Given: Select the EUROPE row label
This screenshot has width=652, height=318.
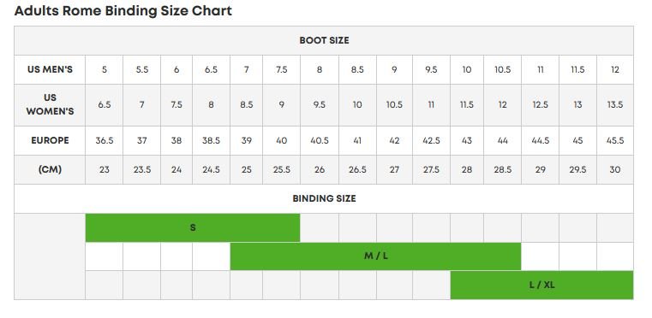Looking at the screenshot, I should coord(50,140).
